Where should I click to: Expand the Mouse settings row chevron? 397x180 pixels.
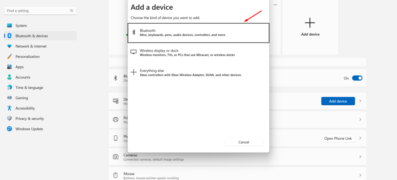360,175
